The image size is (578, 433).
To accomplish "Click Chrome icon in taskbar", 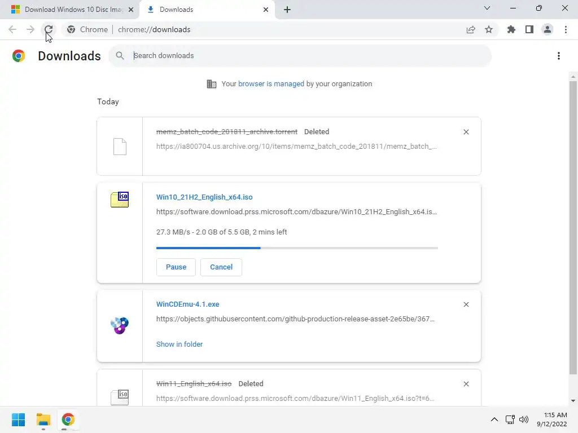I will coord(68,419).
